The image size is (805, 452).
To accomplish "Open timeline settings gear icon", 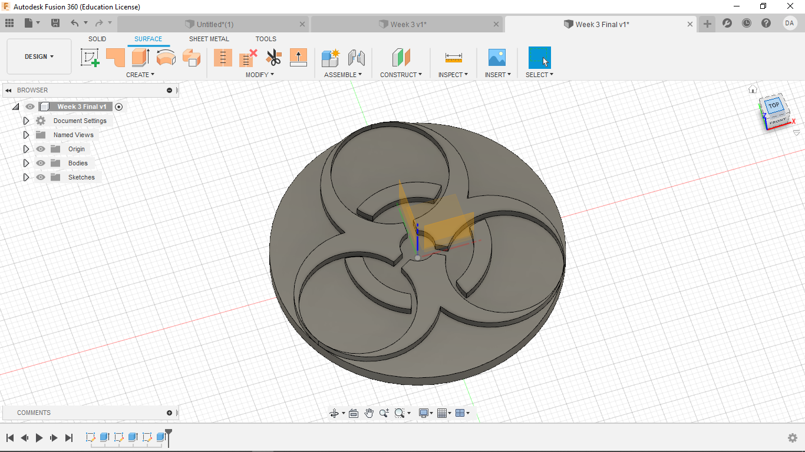I will coord(793,438).
